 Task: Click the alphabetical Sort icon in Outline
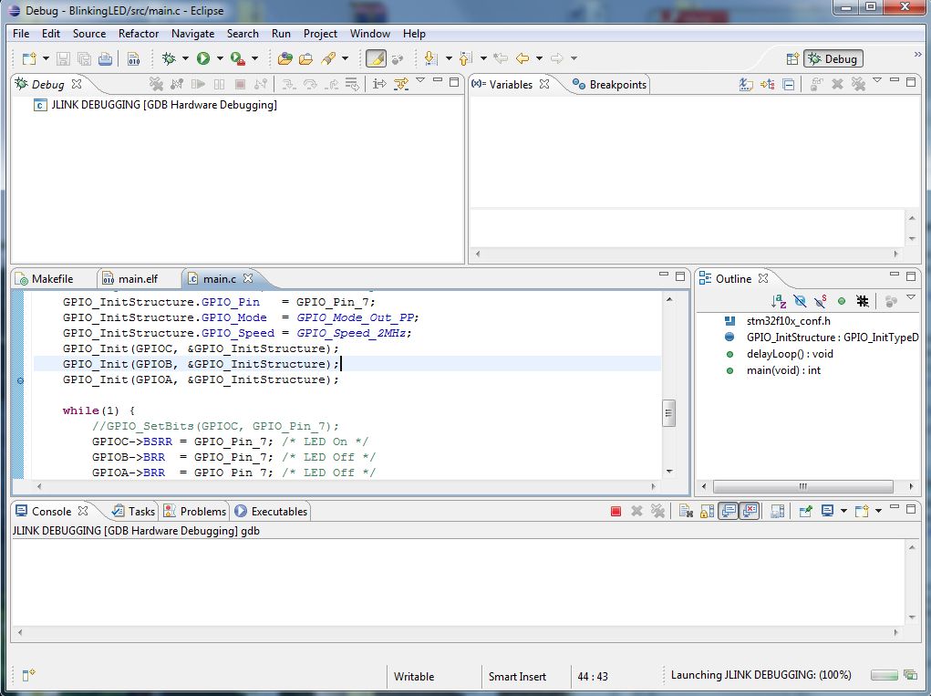[x=778, y=301]
